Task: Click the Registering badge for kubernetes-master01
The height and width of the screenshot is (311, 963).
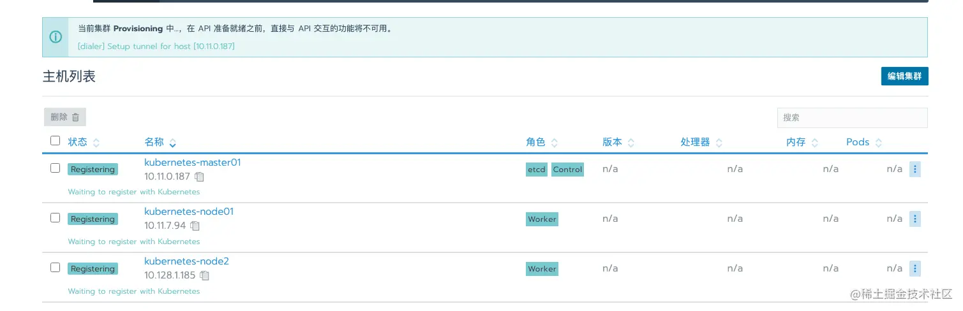Action: [x=93, y=170]
